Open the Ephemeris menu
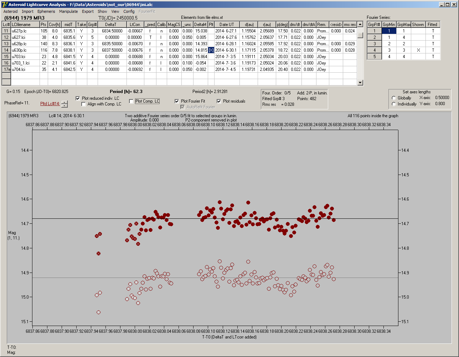The width and height of the screenshot is (459, 357). (x=46, y=11)
